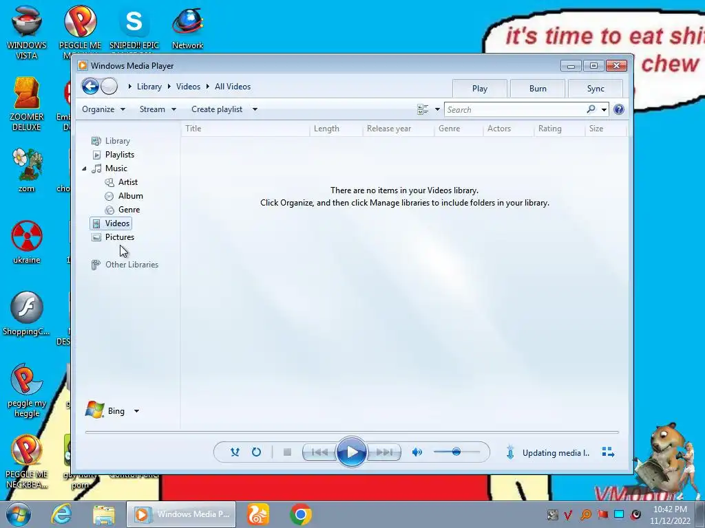Sort by the Genre column header

coord(459,129)
